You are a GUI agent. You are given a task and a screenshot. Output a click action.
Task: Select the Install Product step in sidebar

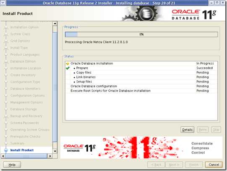[22, 150]
